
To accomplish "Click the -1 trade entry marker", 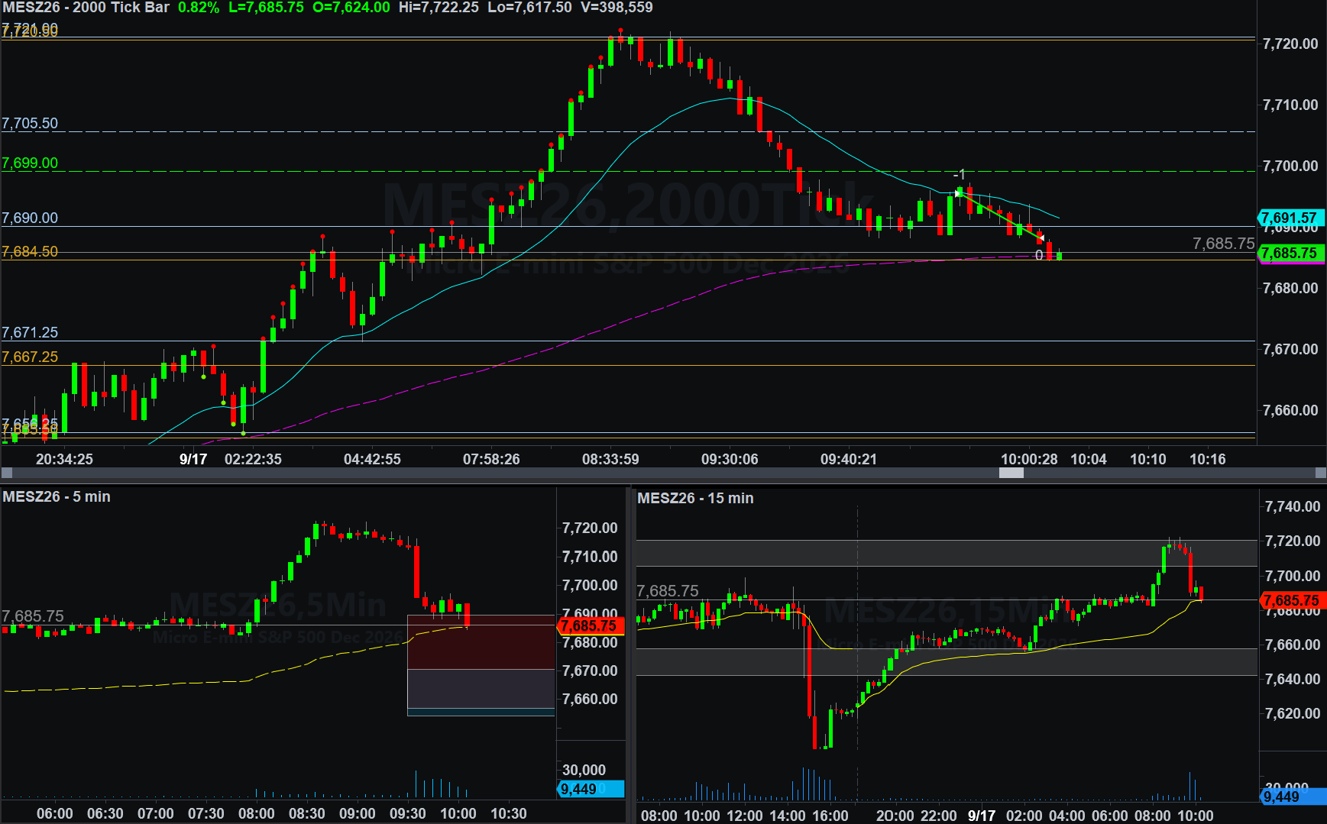I will (x=960, y=175).
